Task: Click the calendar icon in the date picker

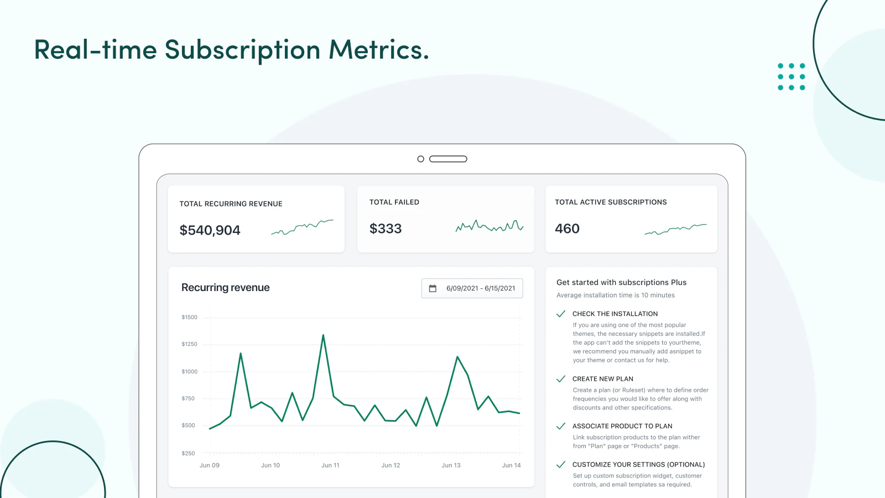Action: pos(434,288)
